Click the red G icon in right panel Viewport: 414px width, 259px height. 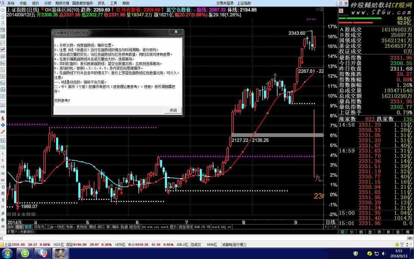click(341, 11)
